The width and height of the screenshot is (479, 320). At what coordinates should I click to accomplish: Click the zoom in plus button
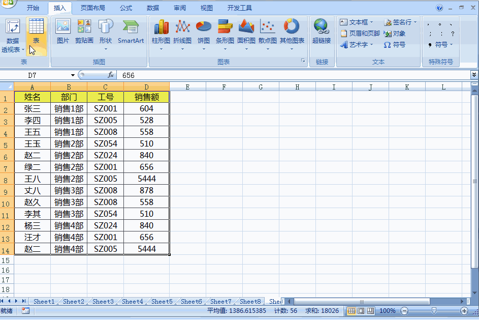[x=464, y=311]
